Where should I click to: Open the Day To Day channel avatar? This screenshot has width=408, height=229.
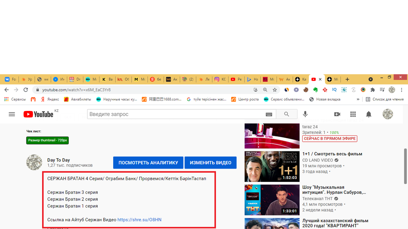[34, 163]
